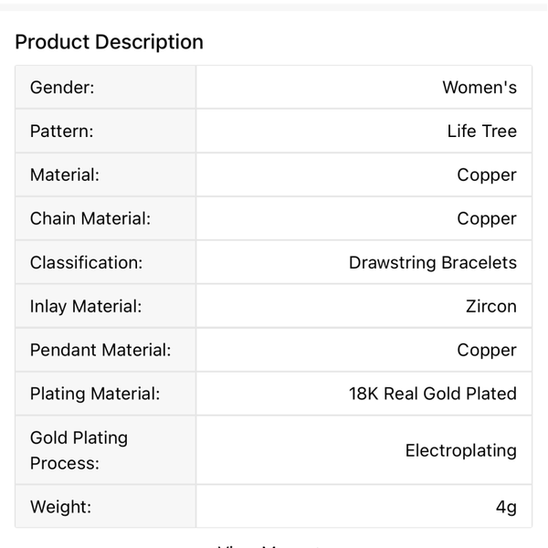Select the Classification label cell

[x=87, y=263]
